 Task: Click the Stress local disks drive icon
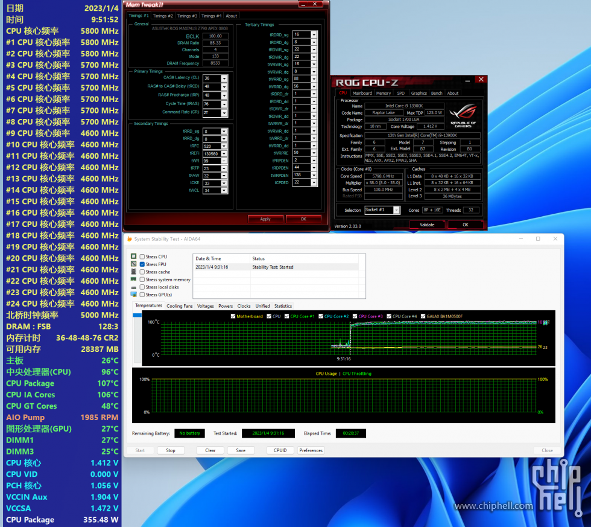click(x=133, y=287)
